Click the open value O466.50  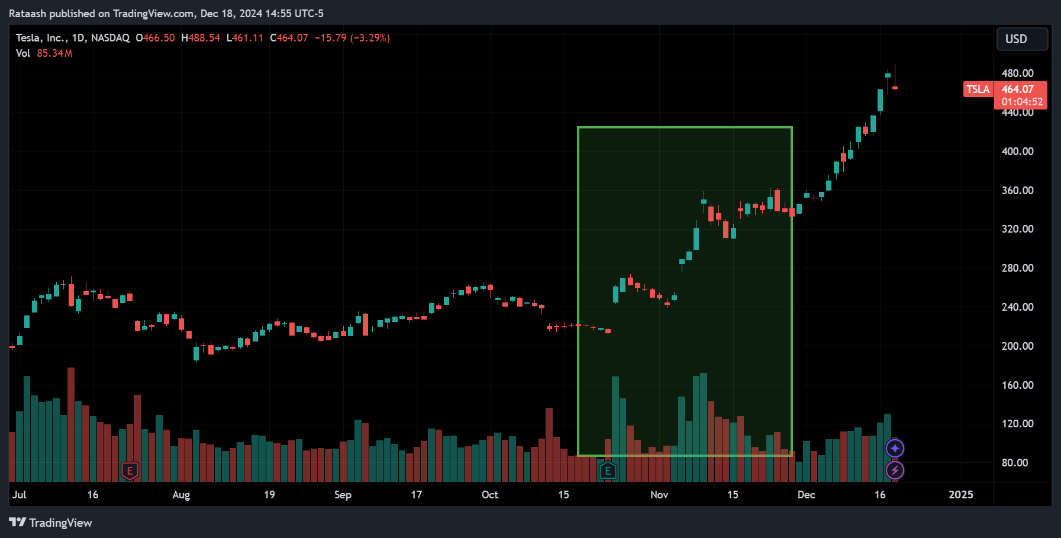155,38
